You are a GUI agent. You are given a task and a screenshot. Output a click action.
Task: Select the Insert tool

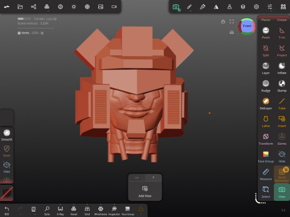(282, 122)
